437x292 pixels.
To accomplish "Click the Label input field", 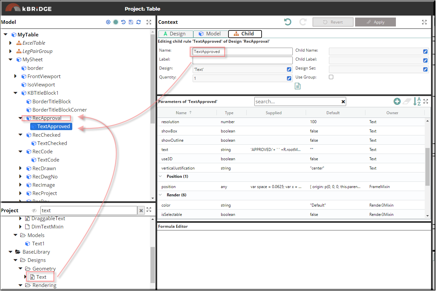I will coord(243,60).
